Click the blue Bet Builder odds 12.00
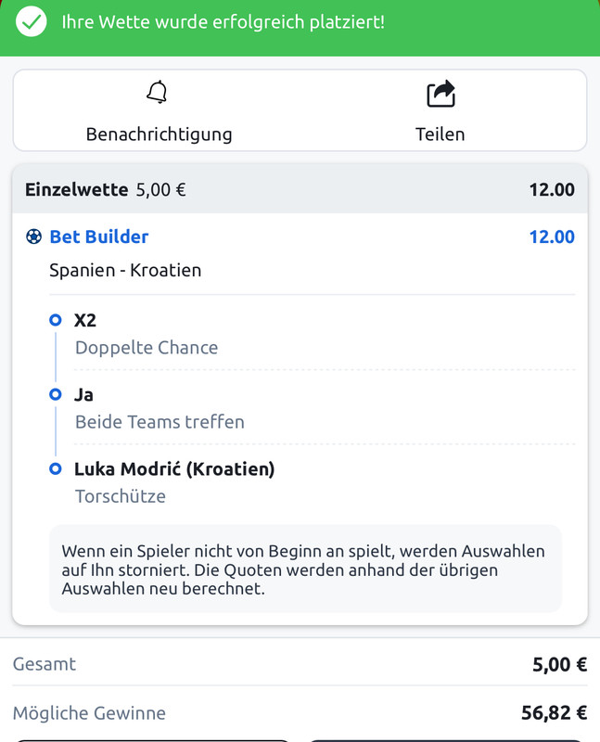600x742 pixels. (551, 237)
